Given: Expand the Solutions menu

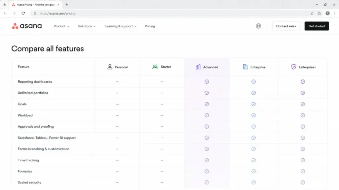Looking at the screenshot, I should (87, 26).
